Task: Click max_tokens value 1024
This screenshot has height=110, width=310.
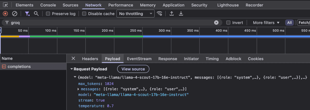Action: 109,84
